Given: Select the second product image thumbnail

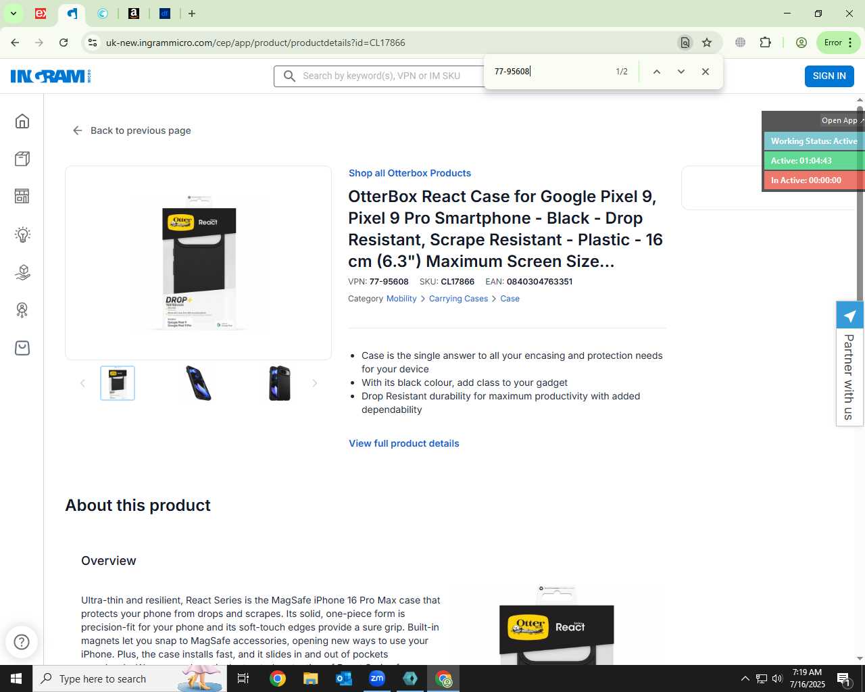Looking at the screenshot, I should [x=199, y=383].
